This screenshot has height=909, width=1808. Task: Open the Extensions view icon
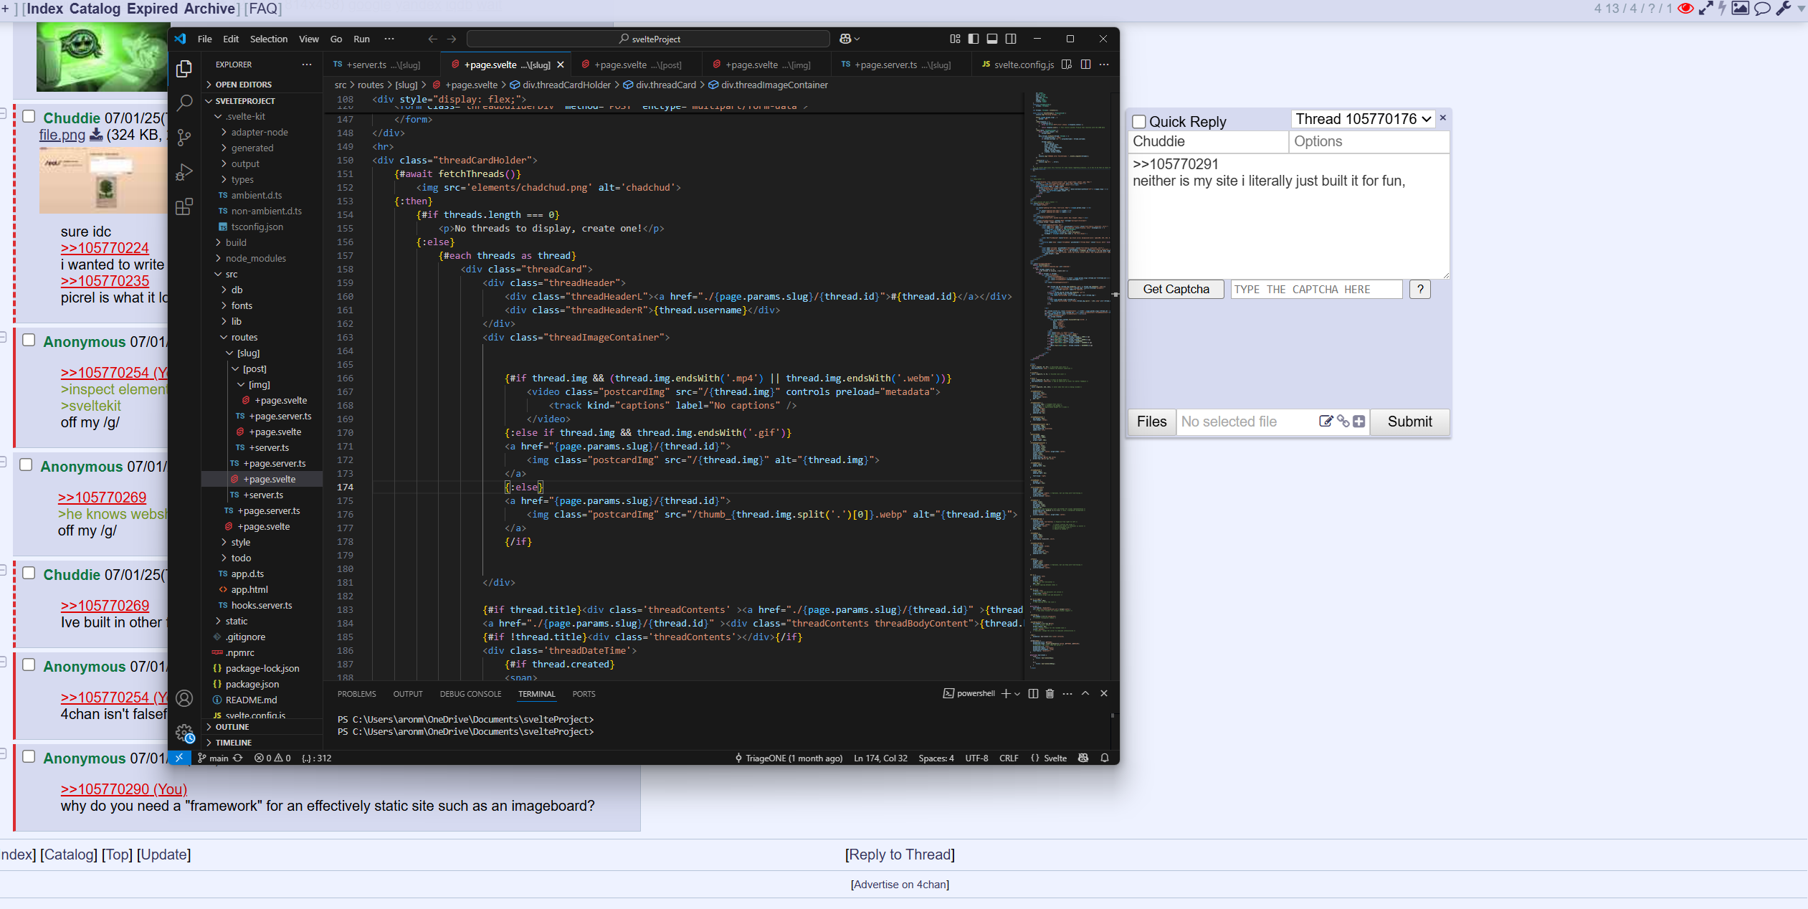pyautogui.click(x=184, y=206)
